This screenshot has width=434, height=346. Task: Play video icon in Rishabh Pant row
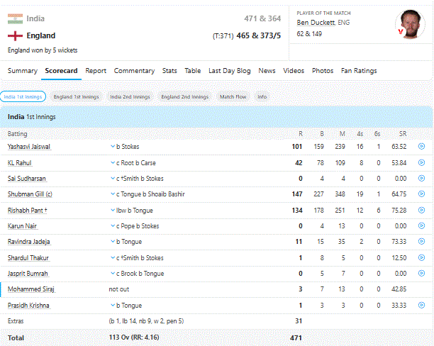click(x=421, y=210)
